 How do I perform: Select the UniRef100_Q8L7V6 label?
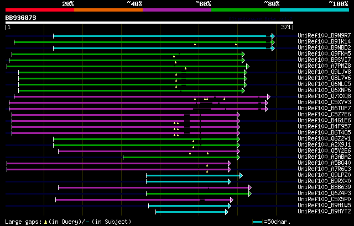coord(324,78)
